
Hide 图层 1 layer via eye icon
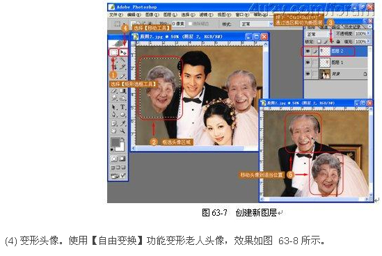click(x=308, y=63)
